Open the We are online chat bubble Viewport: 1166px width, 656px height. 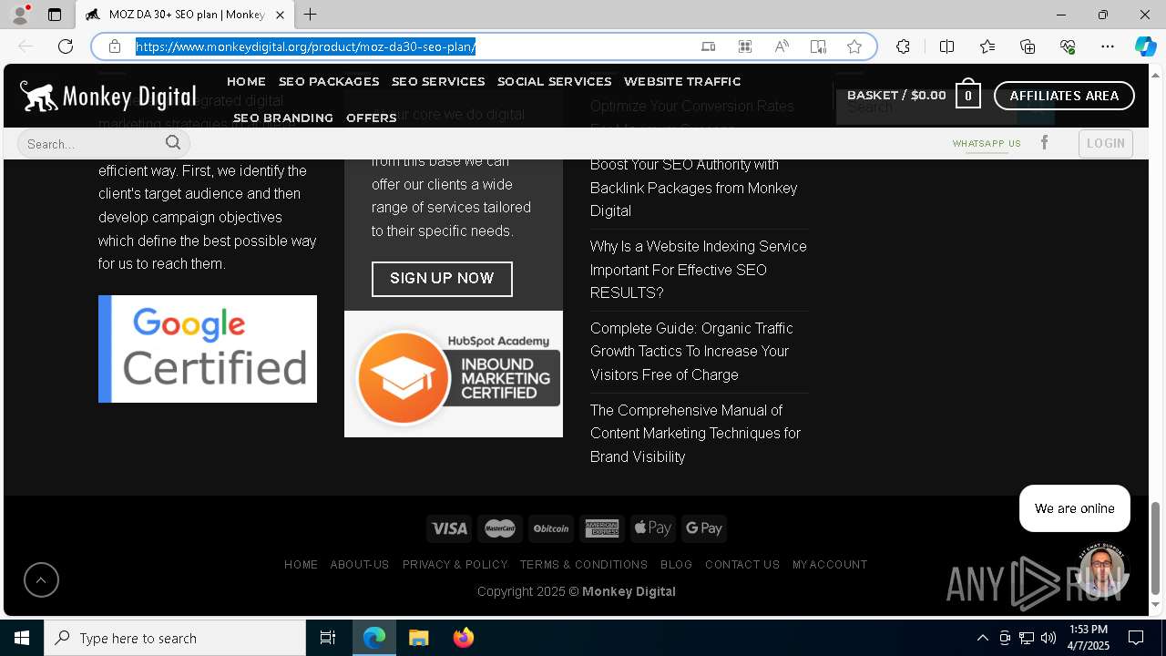tap(1075, 508)
